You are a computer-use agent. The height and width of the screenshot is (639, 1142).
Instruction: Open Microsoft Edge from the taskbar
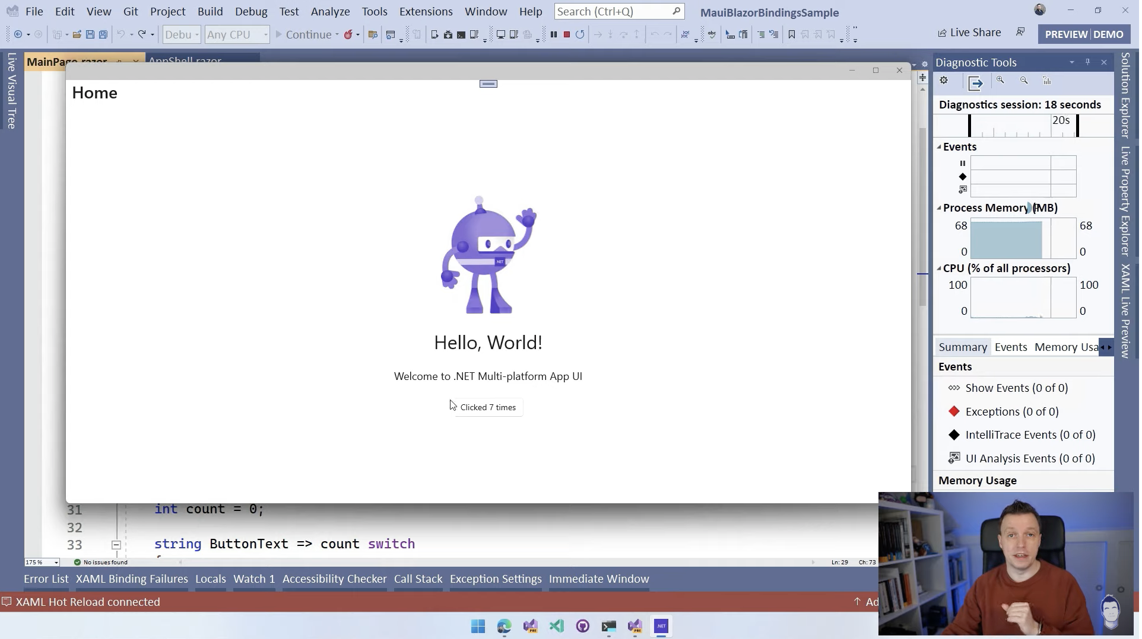pos(504,626)
